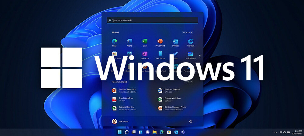
Task: Launch Whiteboard from the Pinned apps
Action: 191,55
